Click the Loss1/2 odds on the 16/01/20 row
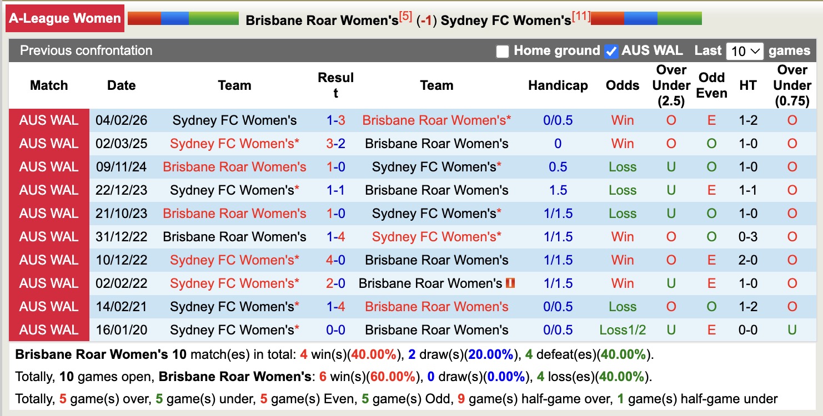 point(622,329)
